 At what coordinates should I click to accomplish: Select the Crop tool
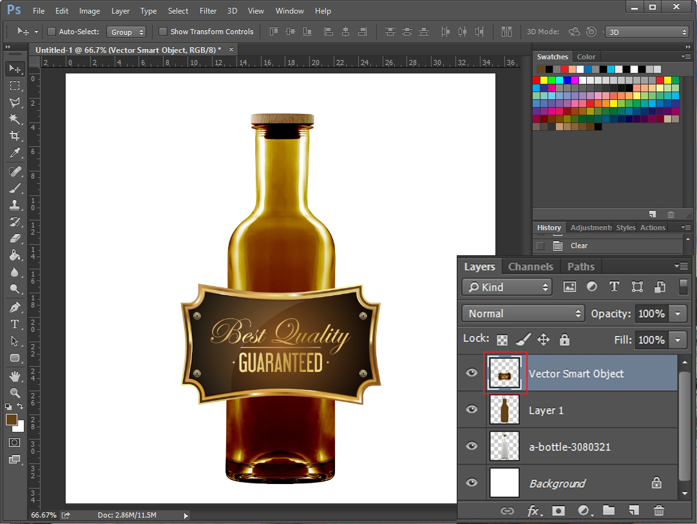click(15, 135)
